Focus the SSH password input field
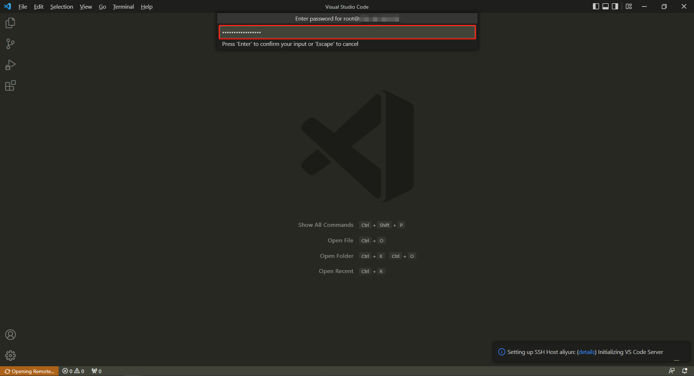The width and height of the screenshot is (694, 376). (x=347, y=33)
